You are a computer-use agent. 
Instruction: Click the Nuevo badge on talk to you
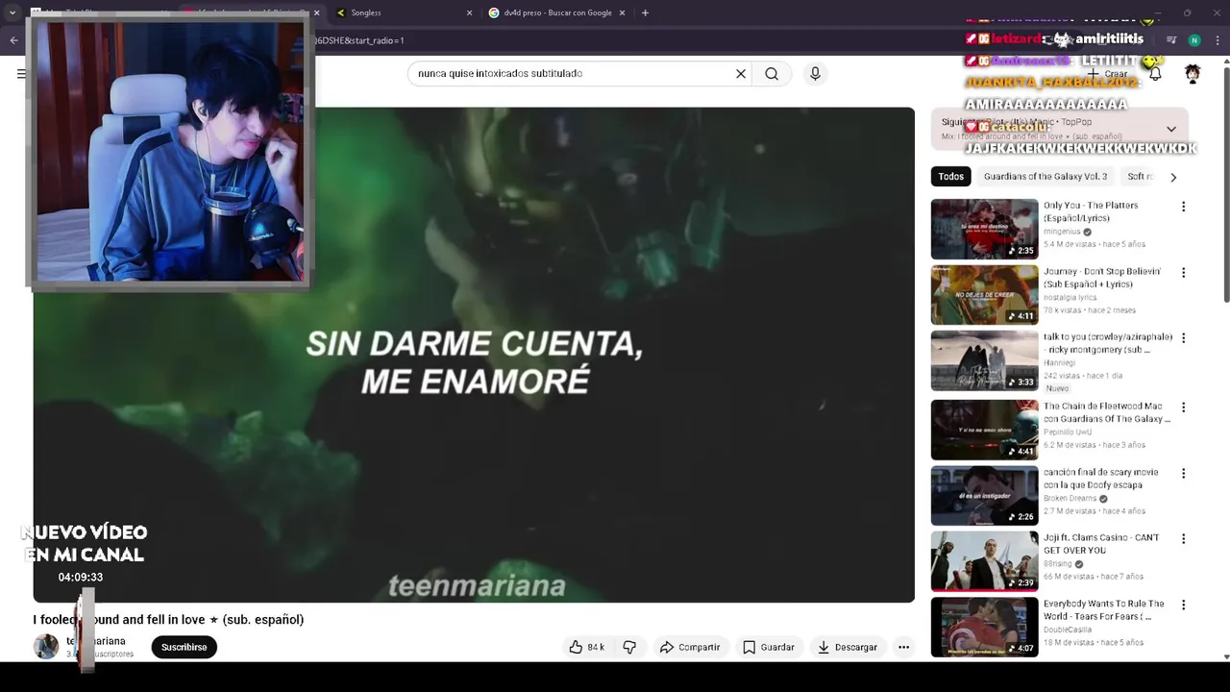coord(1057,388)
